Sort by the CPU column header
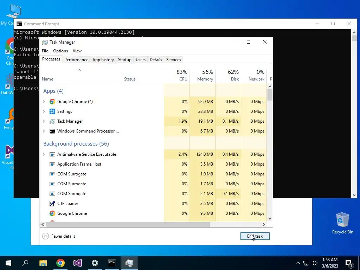 [177, 76]
